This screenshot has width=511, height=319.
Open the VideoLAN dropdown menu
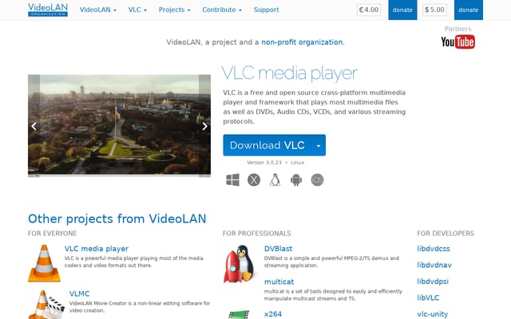(97, 10)
